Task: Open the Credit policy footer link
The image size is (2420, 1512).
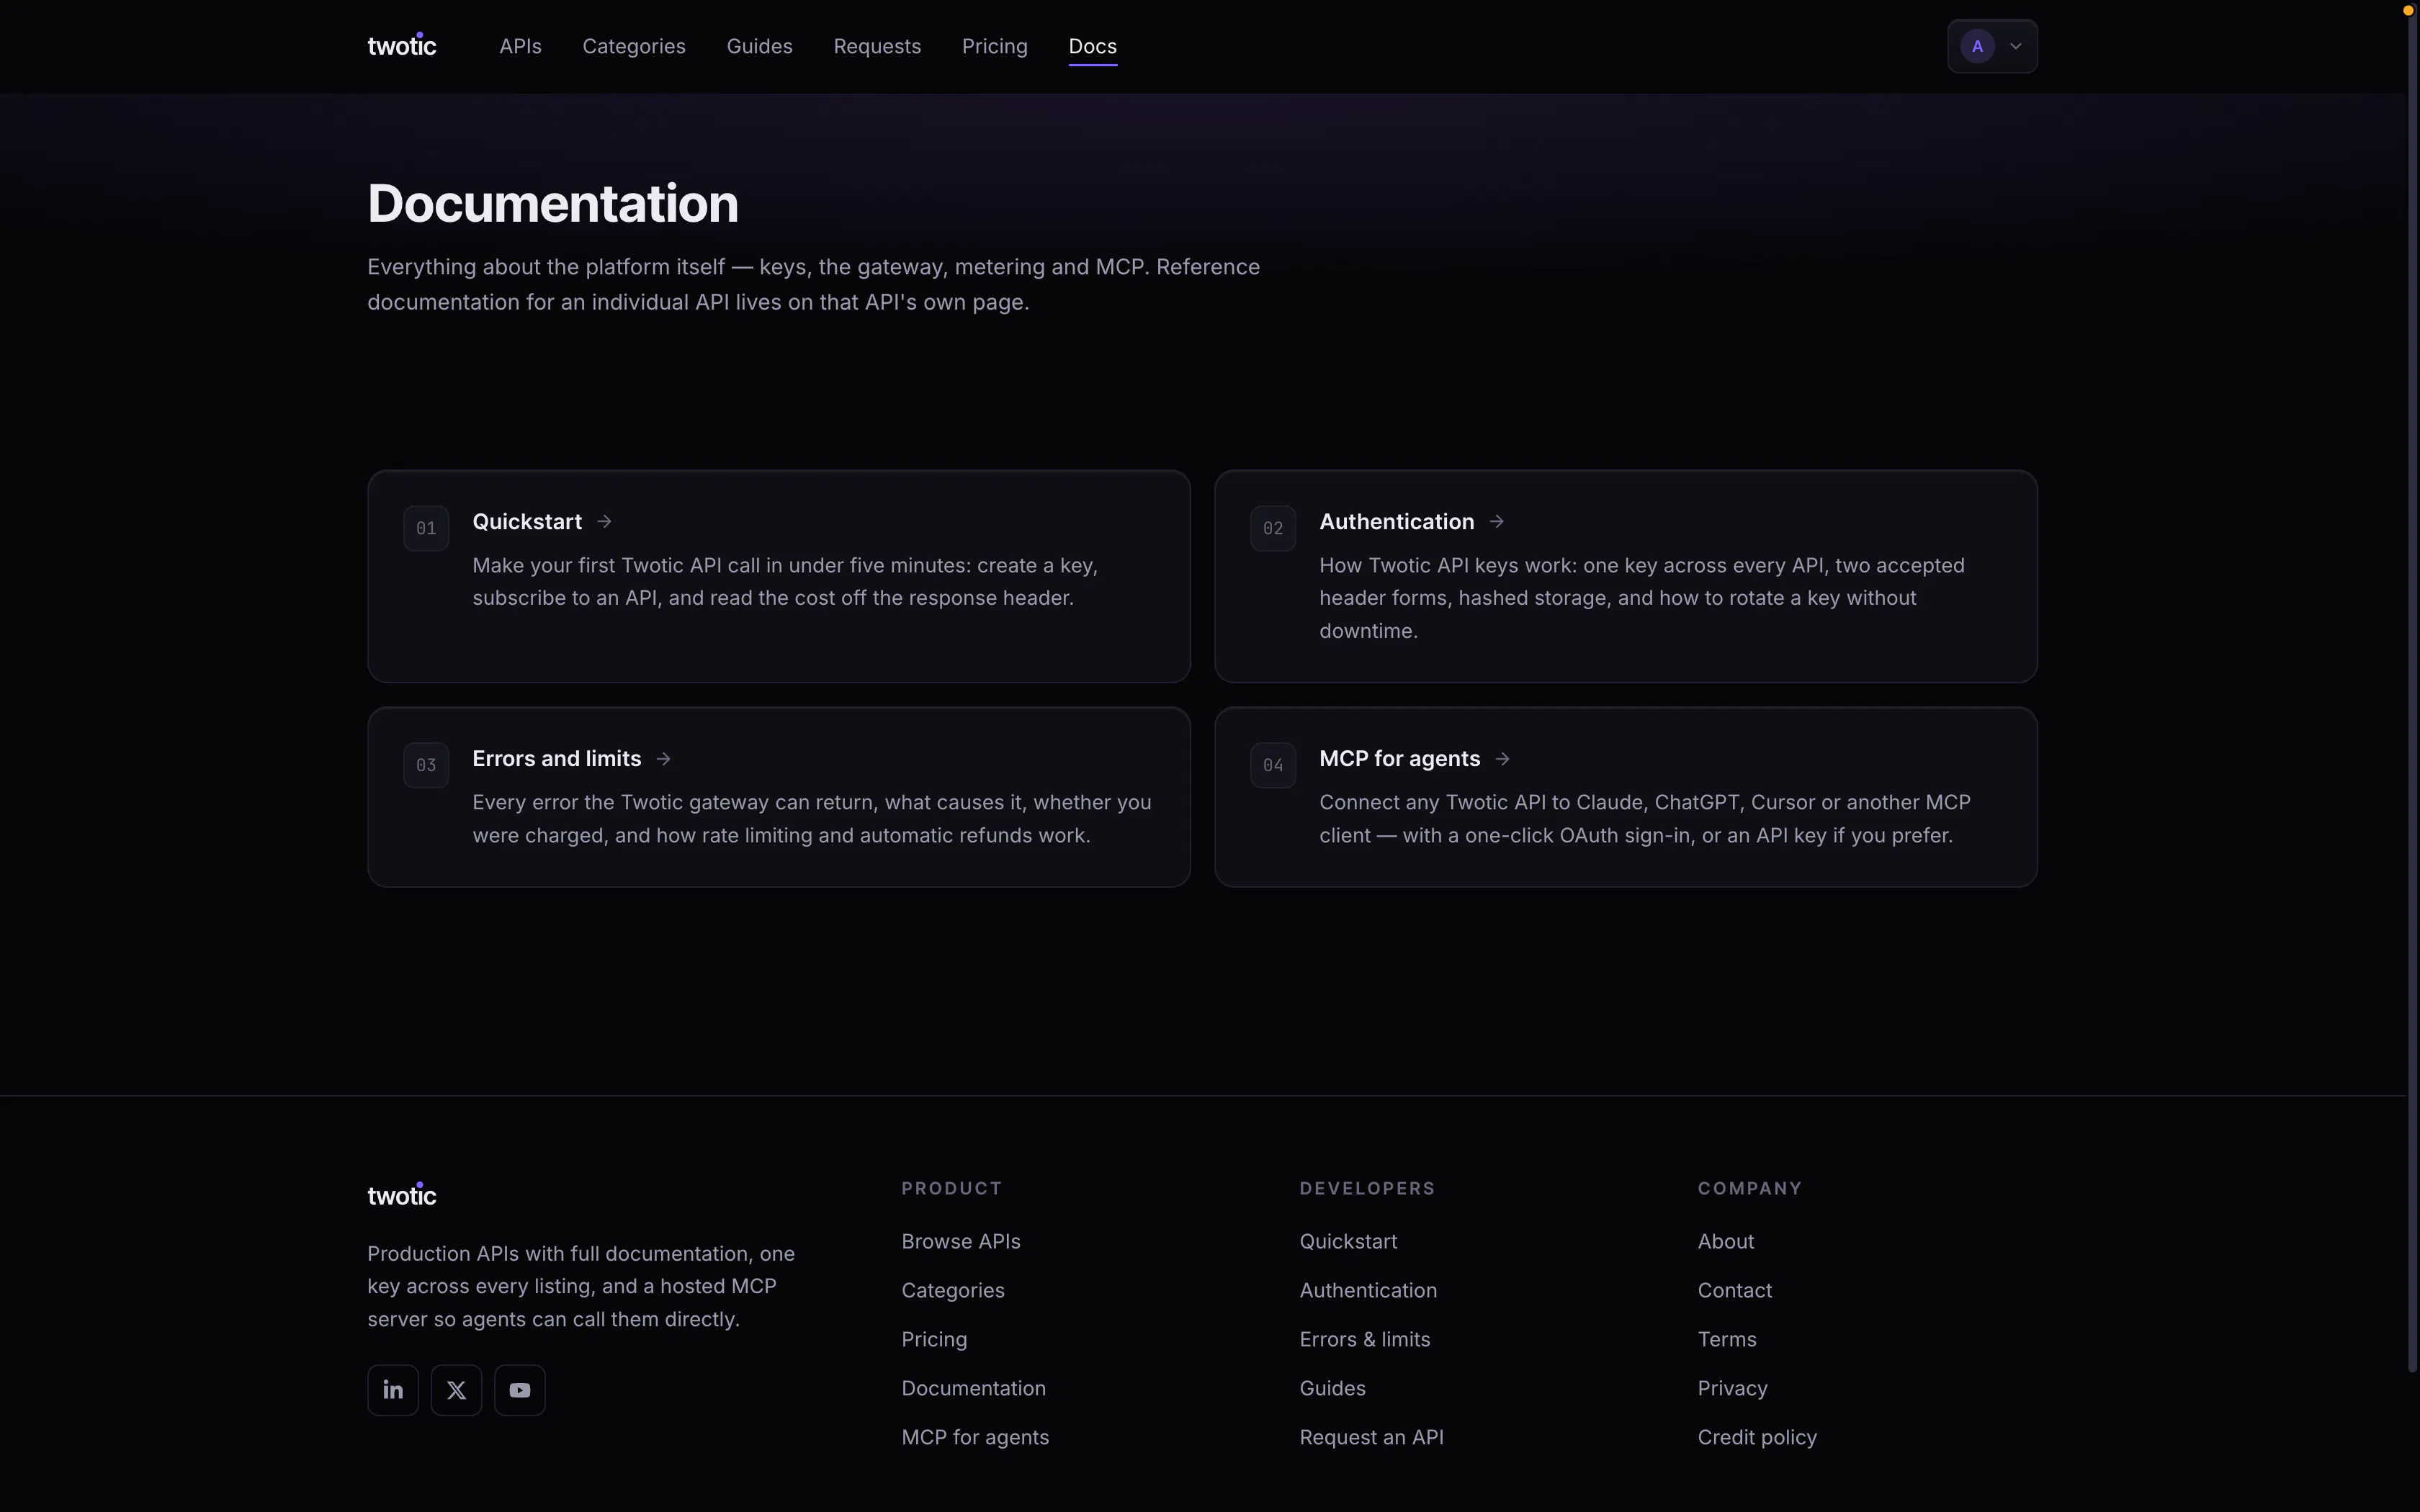Action: coord(1757,1437)
